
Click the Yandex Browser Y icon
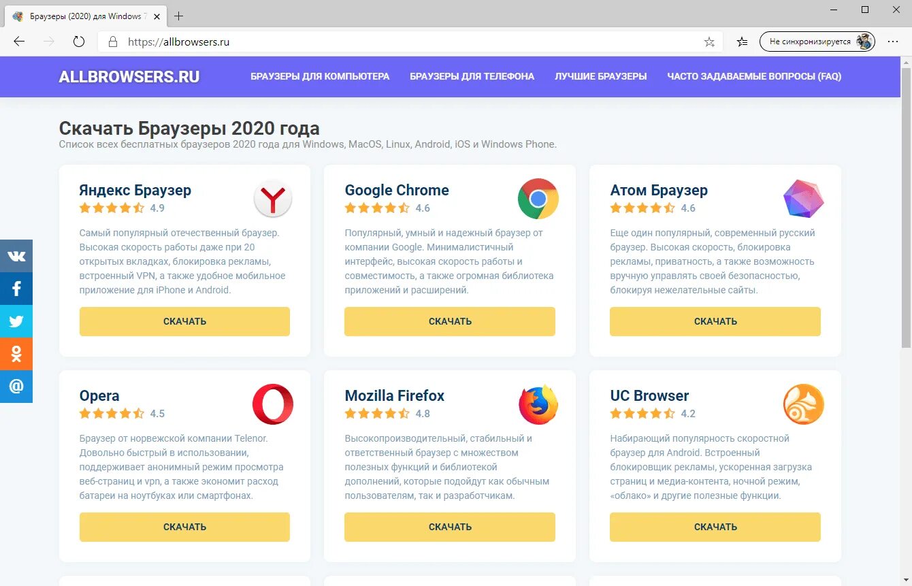coord(273,198)
